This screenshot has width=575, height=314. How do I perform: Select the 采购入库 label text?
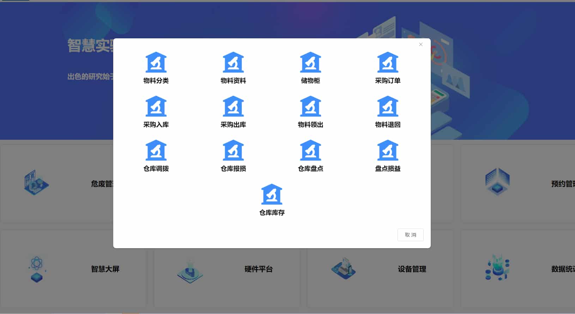point(156,125)
